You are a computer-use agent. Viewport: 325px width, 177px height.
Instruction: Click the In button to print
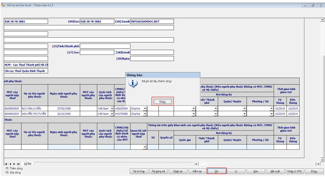236,171
